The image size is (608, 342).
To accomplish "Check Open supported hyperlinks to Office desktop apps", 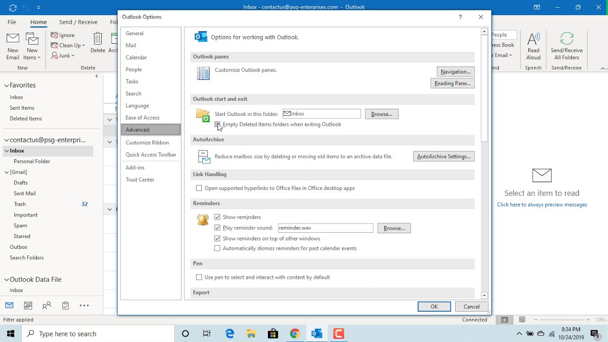I will [x=199, y=188].
